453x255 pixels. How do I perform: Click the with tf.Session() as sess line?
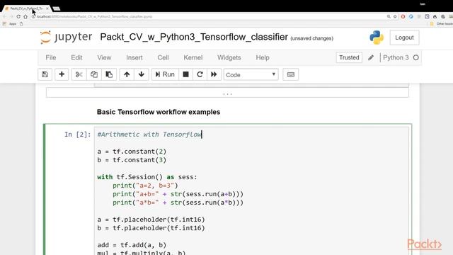(x=147, y=177)
